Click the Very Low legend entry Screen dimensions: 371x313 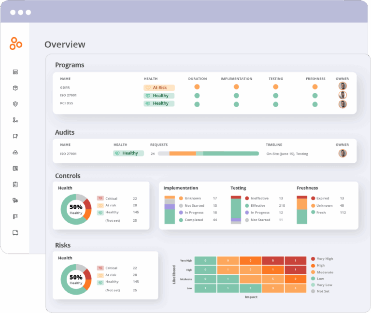pos(322,285)
